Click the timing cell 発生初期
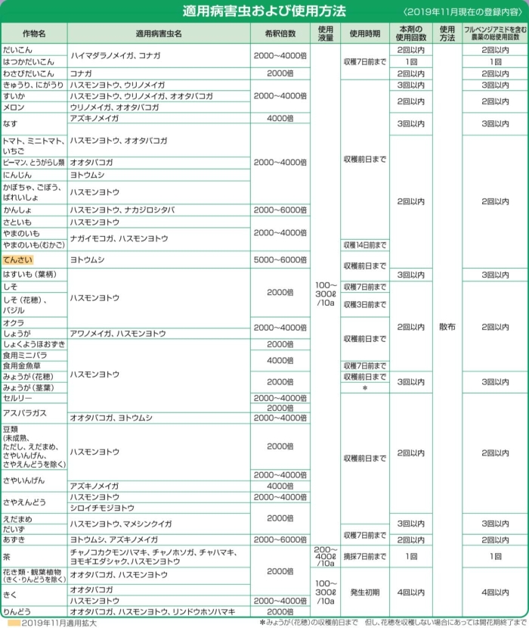Image resolution: width=529 pixels, height=628 pixels. pyautogui.click(x=364, y=592)
